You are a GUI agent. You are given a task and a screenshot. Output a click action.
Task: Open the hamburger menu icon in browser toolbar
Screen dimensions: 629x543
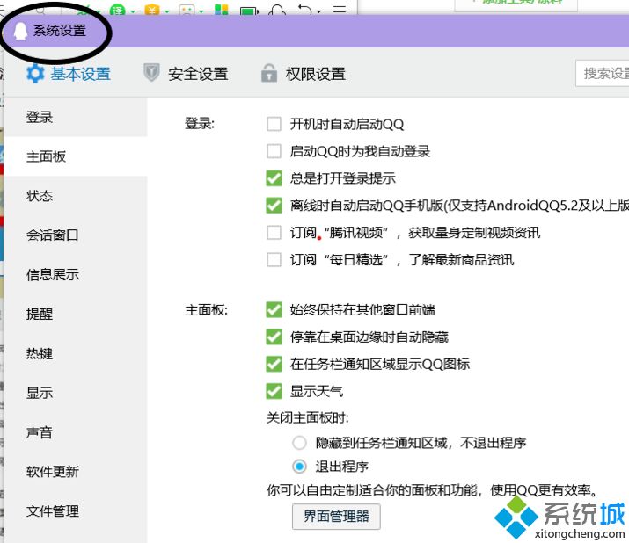pos(340,10)
